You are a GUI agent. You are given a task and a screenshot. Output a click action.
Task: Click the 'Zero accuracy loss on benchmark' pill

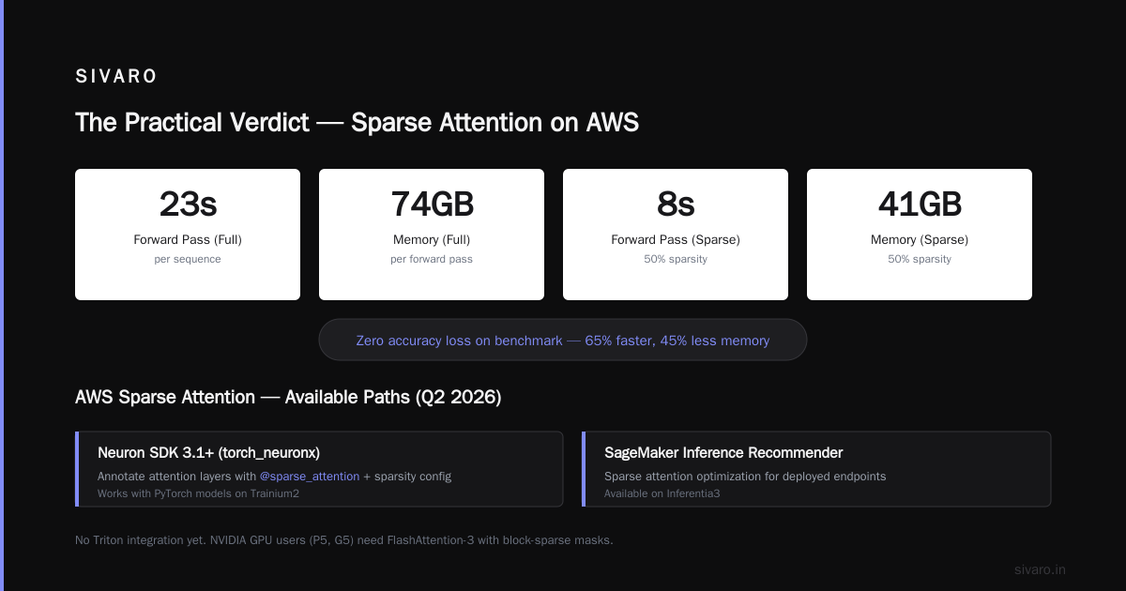(563, 340)
